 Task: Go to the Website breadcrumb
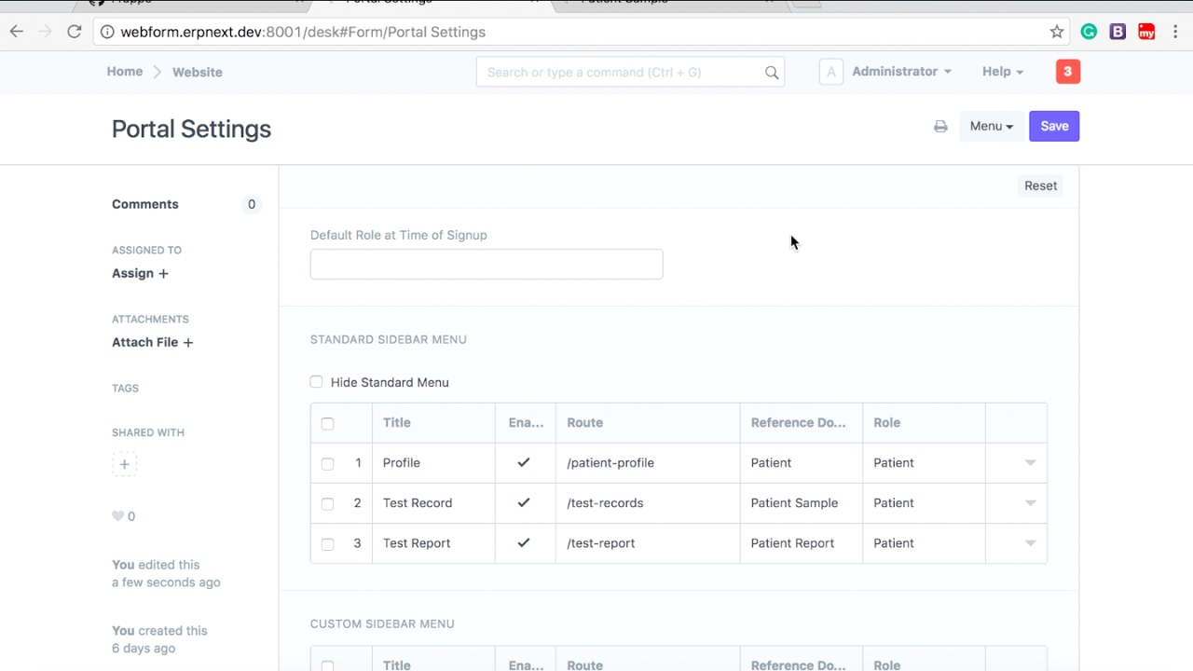[x=198, y=72]
